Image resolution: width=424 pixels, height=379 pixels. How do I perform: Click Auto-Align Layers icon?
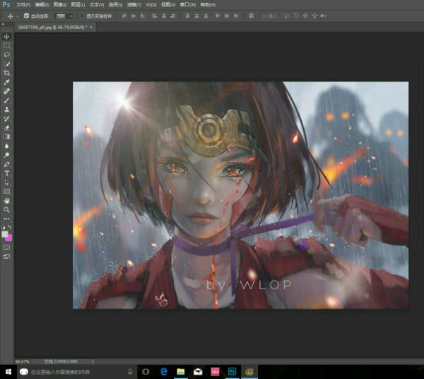pos(251,16)
